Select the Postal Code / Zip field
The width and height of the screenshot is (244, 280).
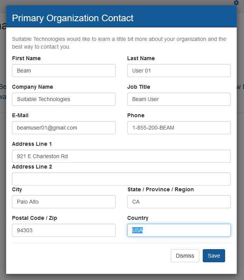tap(64, 230)
